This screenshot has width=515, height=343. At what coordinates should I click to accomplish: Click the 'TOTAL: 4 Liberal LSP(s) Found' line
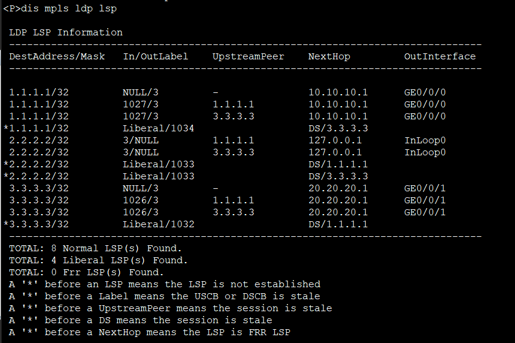(98, 260)
